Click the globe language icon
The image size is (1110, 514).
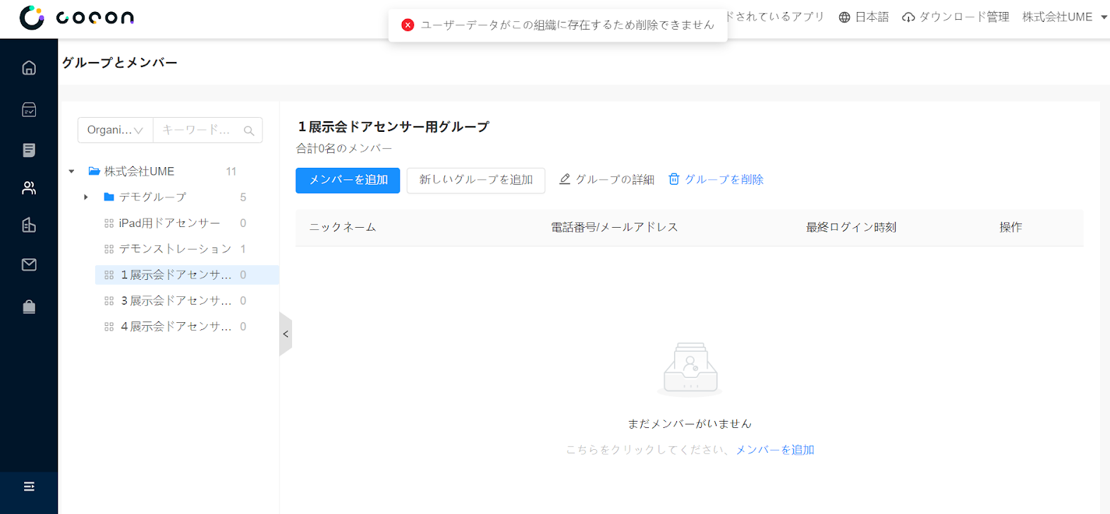(x=844, y=17)
